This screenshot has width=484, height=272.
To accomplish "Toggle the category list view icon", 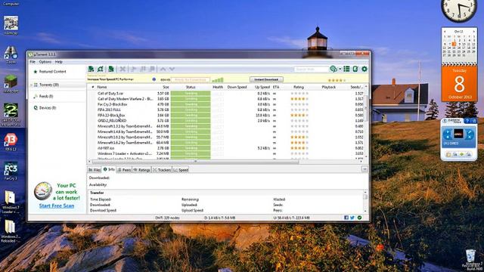I will point(346,69).
